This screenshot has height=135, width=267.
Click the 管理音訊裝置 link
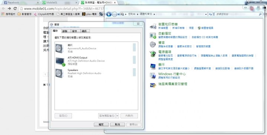tap(203, 46)
